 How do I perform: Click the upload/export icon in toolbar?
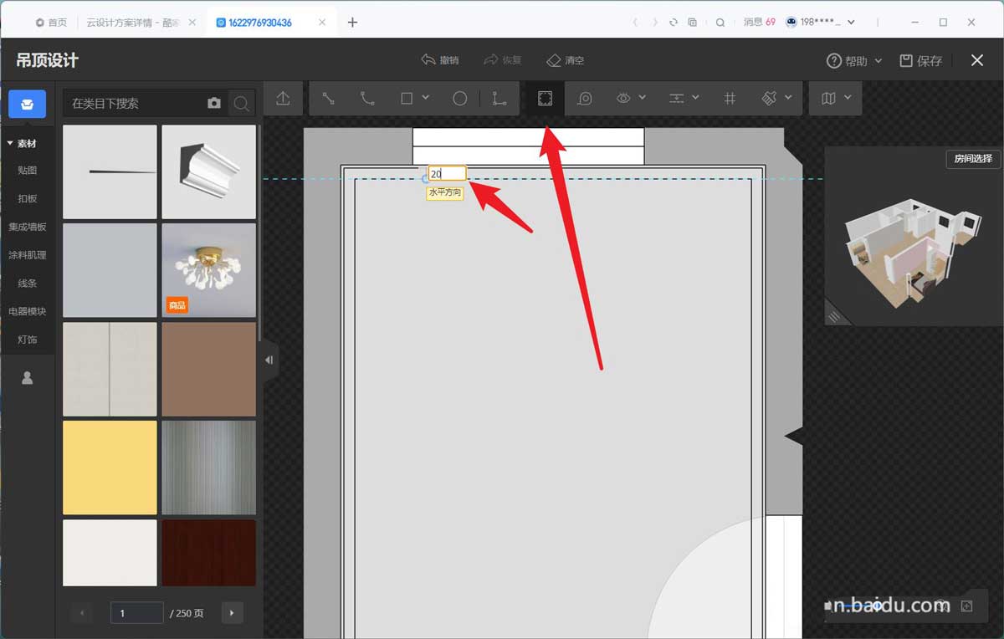tap(283, 99)
